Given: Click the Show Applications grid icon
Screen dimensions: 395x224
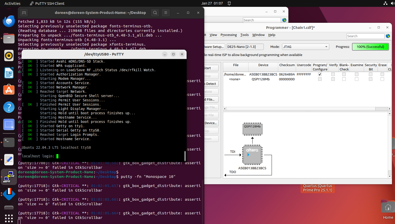Looking at the screenshot, I should click(x=9, y=218).
